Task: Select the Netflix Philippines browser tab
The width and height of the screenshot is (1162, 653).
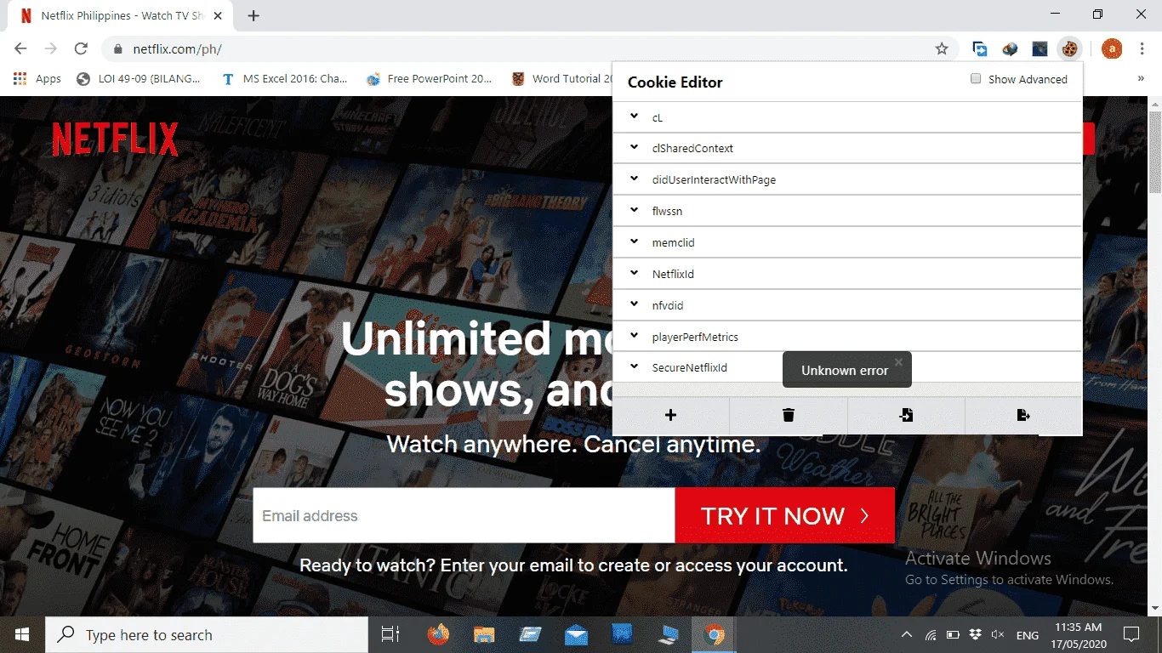Action: (119, 16)
